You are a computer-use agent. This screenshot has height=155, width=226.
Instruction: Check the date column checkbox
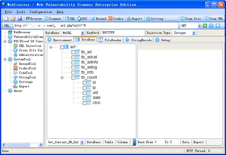click(x=85, y=98)
